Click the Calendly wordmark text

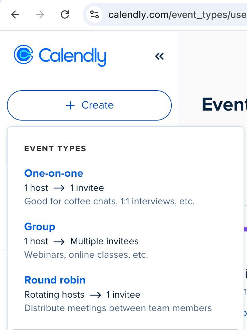pyautogui.click(x=72, y=56)
